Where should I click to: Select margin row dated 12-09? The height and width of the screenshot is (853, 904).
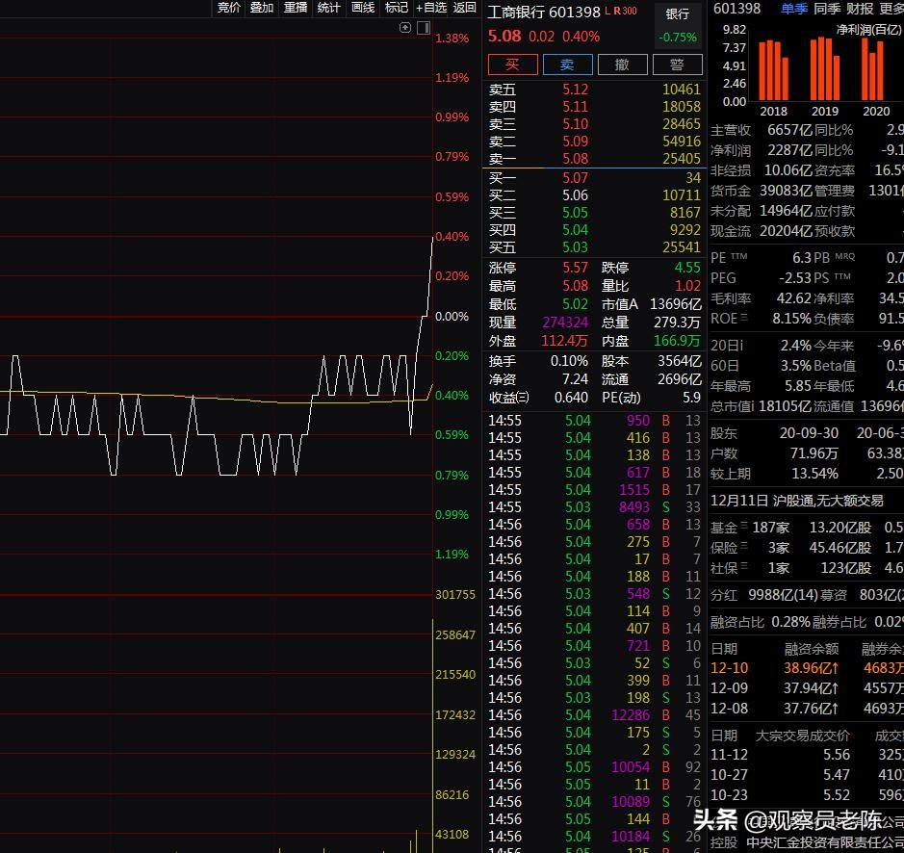coord(807,688)
